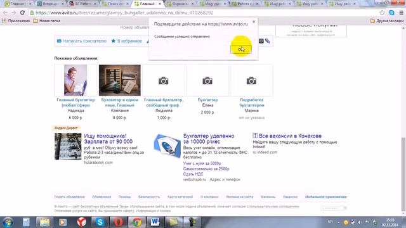Click Написать соискателю link
The width and height of the screenshot is (406, 228).
pos(82,41)
